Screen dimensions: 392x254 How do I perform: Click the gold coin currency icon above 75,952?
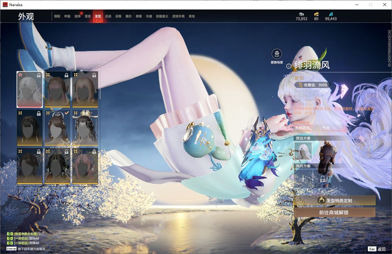(301, 14)
